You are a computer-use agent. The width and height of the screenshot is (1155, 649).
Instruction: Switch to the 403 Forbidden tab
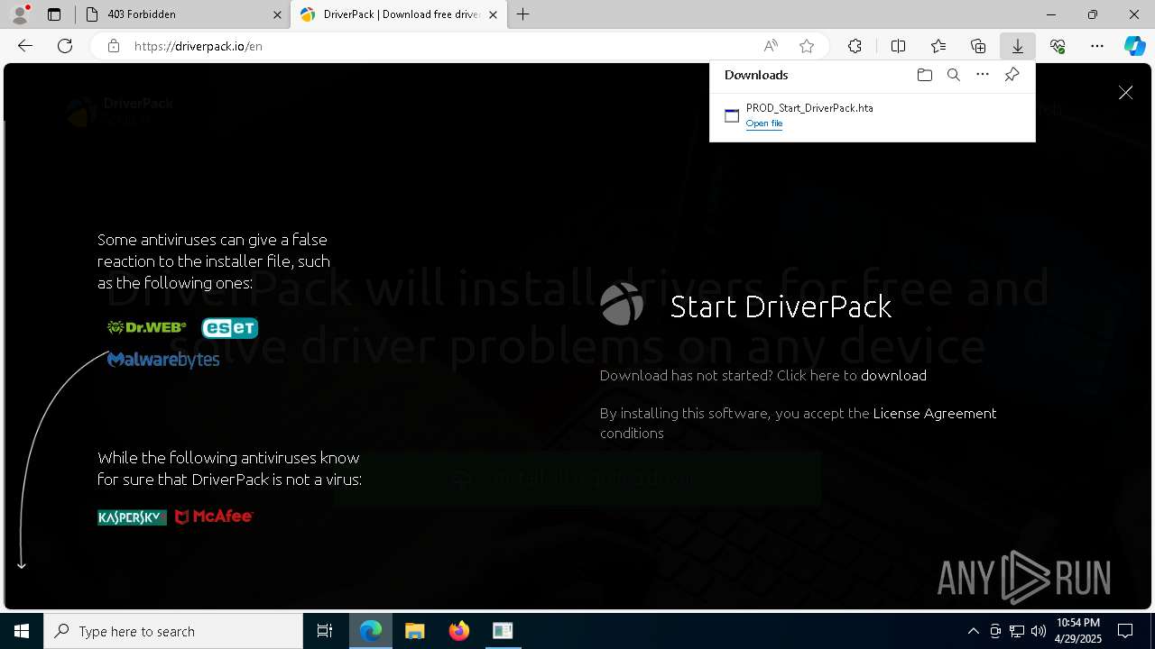point(180,14)
